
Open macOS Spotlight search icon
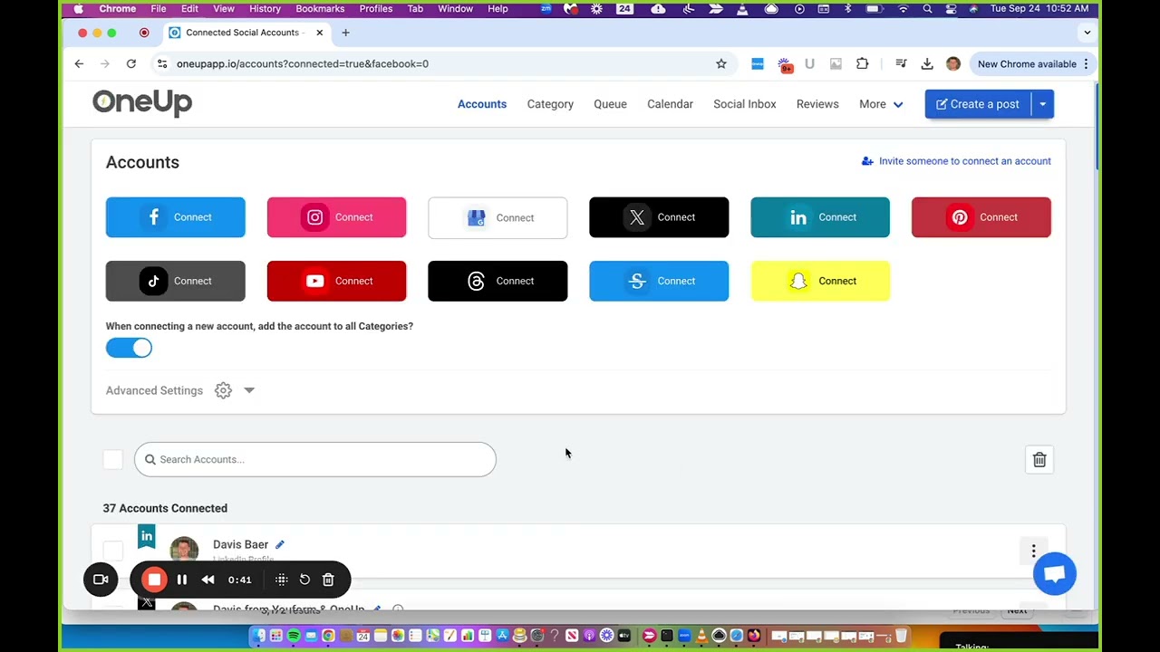927,8
